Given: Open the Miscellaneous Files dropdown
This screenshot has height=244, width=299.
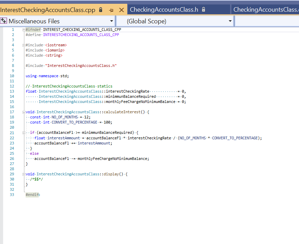Looking at the screenshot, I should tap(111, 21).
